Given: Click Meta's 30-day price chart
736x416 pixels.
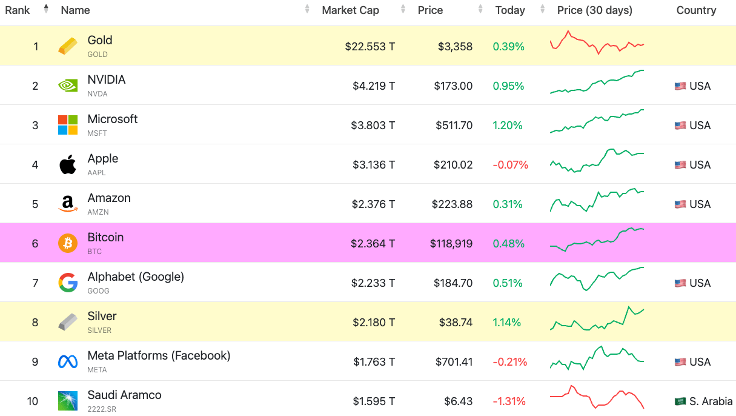Looking at the screenshot, I should click(x=597, y=358).
